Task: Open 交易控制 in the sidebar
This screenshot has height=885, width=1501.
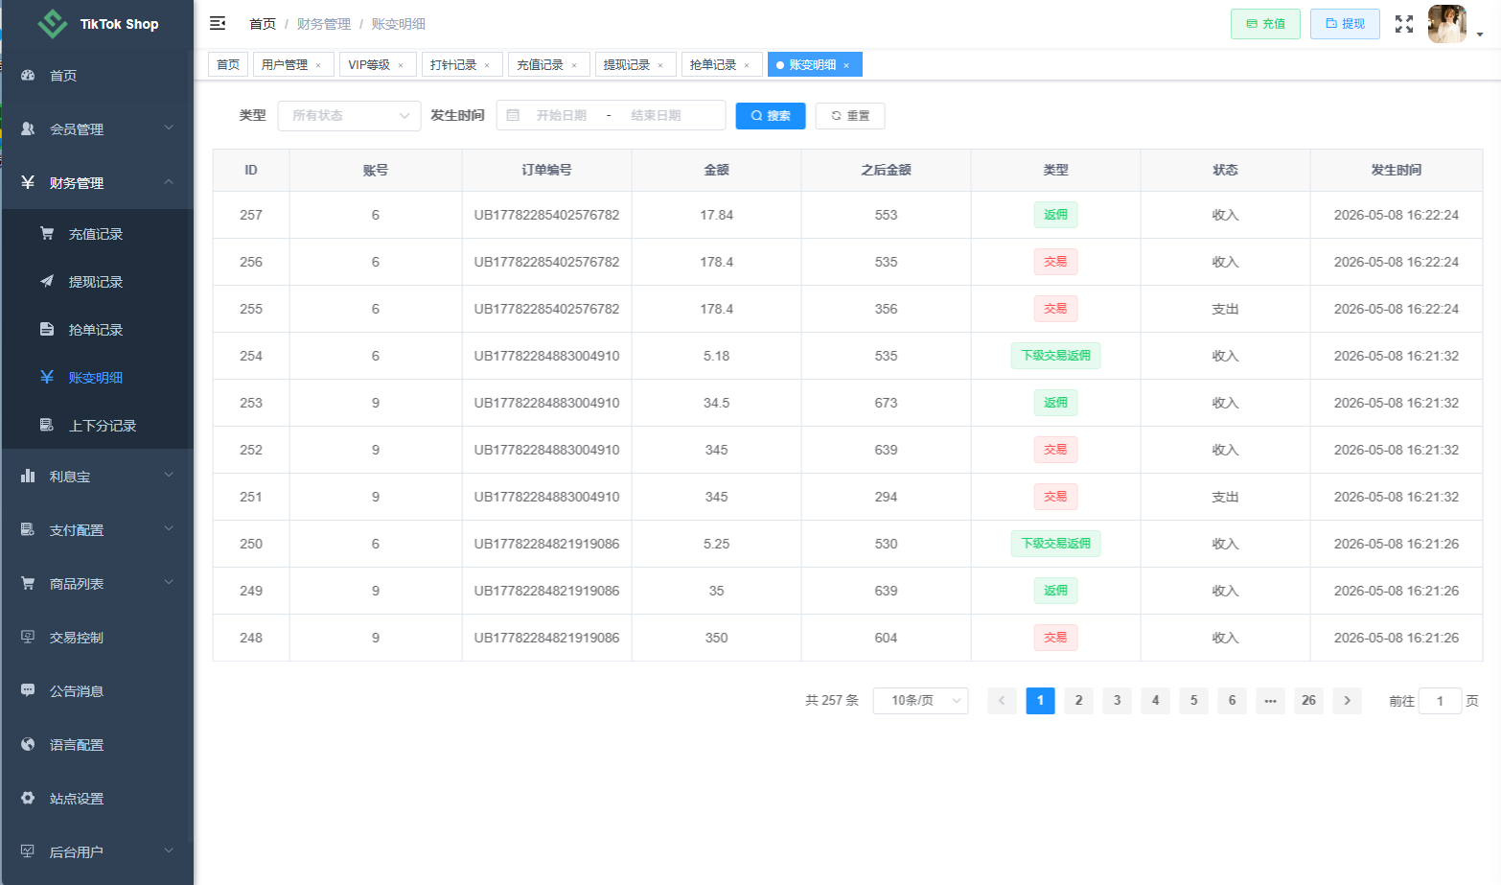Action: point(98,638)
